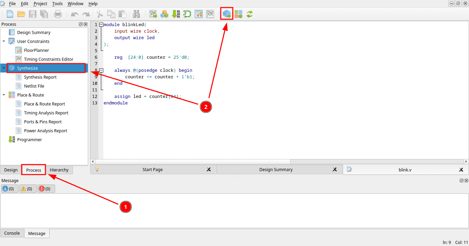Toggle info messages filter (0)
Screen dimensions: 469x246
click(10, 189)
